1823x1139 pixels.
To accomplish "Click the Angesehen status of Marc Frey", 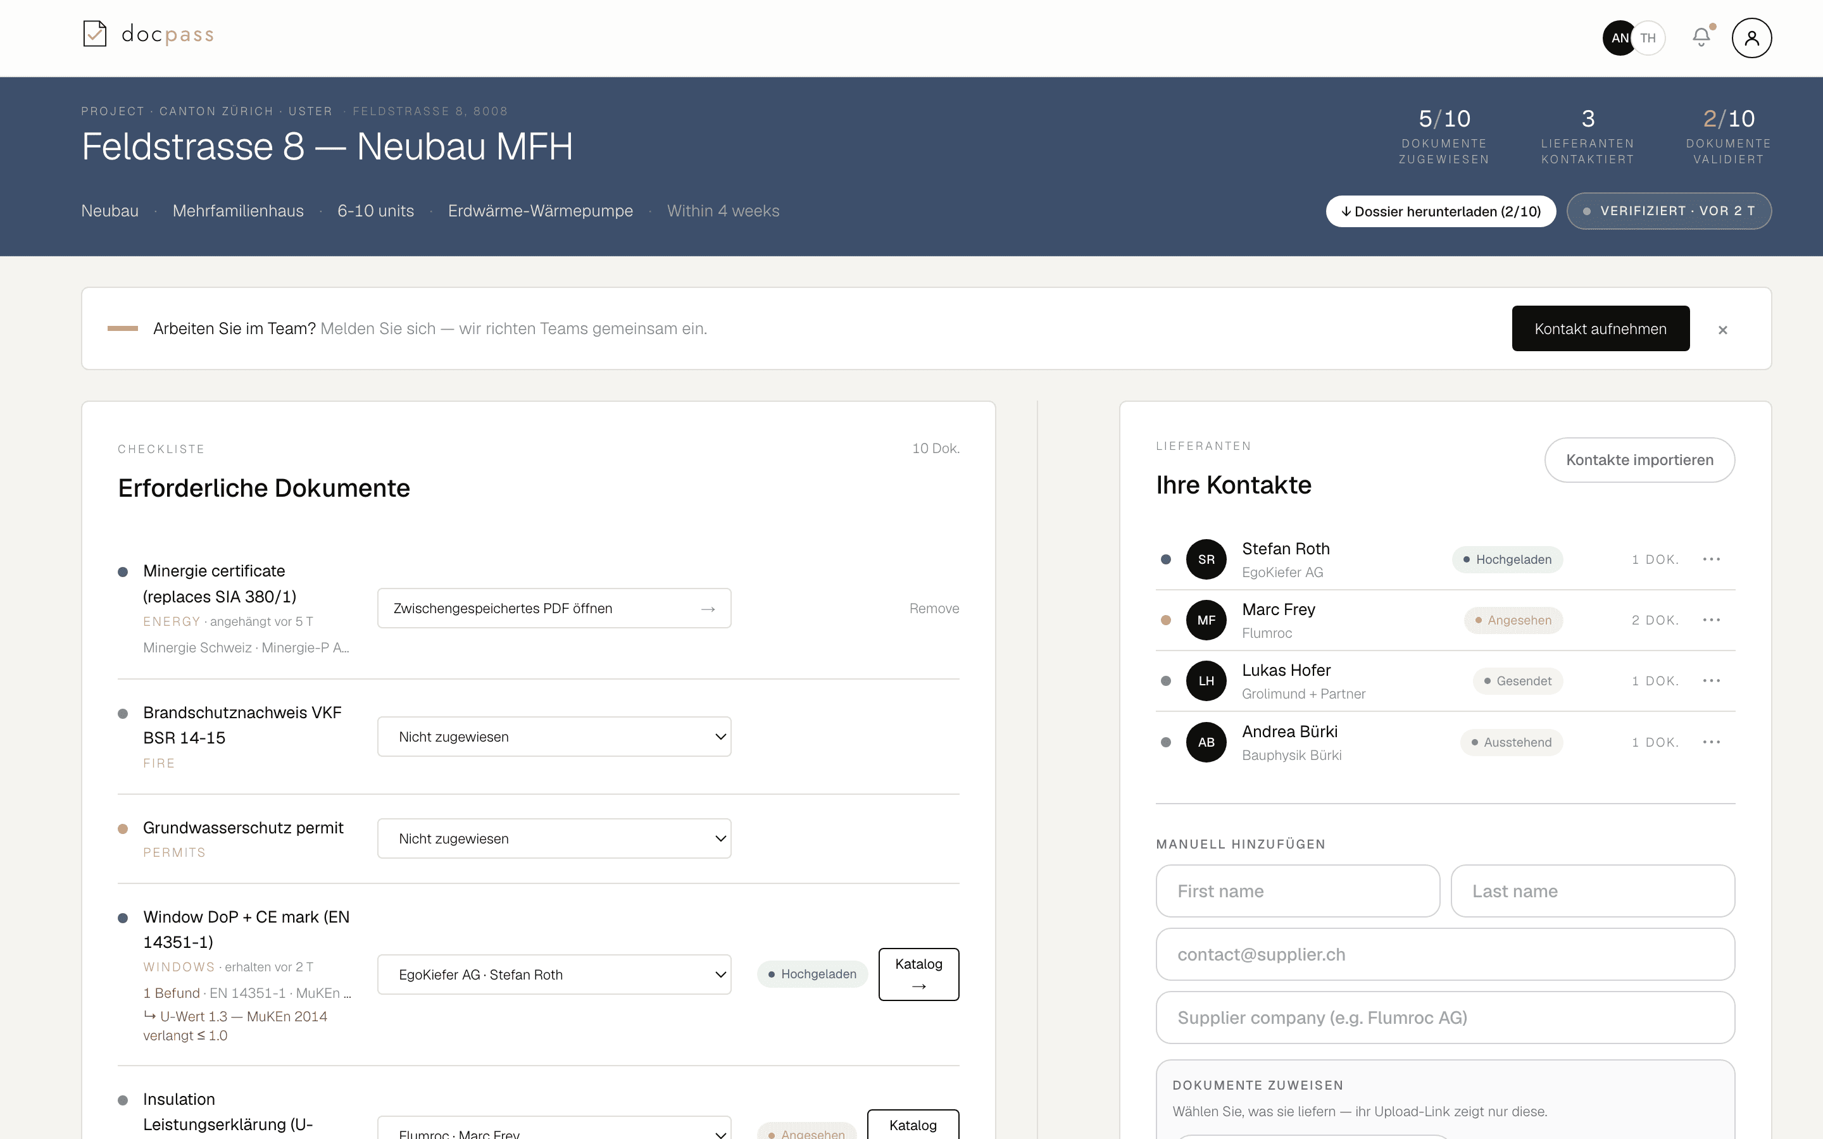I will pos(1513,621).
